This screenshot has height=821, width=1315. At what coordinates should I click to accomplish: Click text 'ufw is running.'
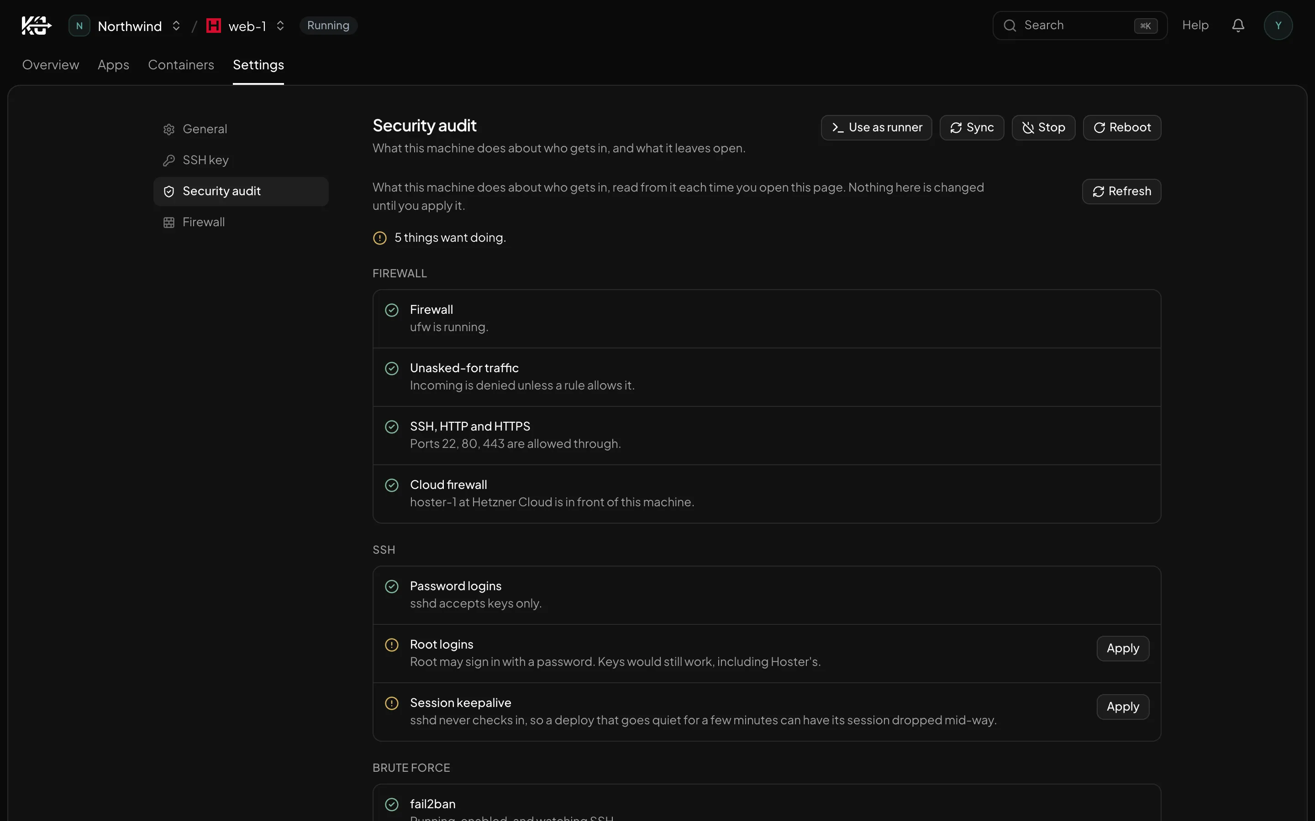pyautogui.click(x=449, y=327)
